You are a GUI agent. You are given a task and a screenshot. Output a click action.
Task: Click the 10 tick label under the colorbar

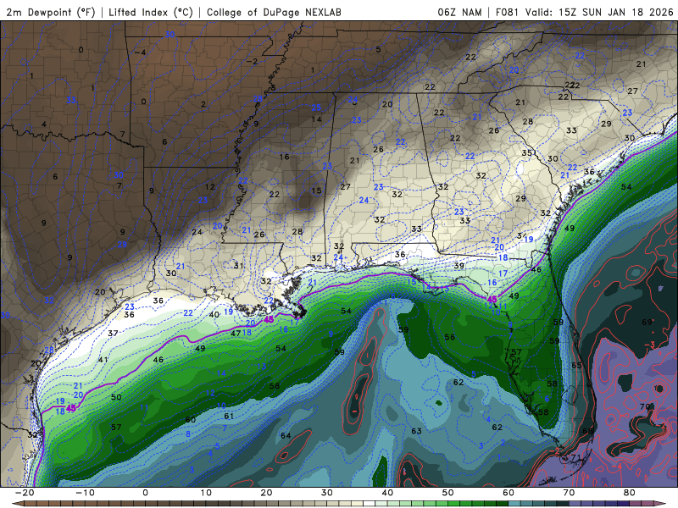pos(206,493)
